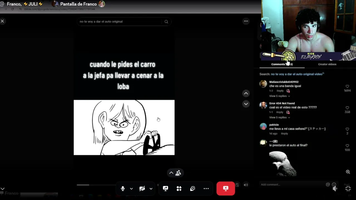356x200 pixels.
Task: Click the browser URL address bar
Action: [x=60, y=9]
